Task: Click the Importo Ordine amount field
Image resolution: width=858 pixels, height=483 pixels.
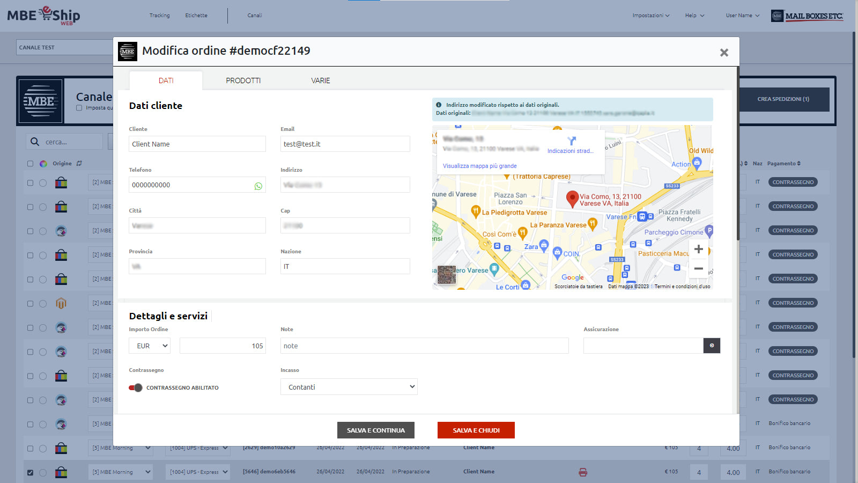Action: [223, 346]
